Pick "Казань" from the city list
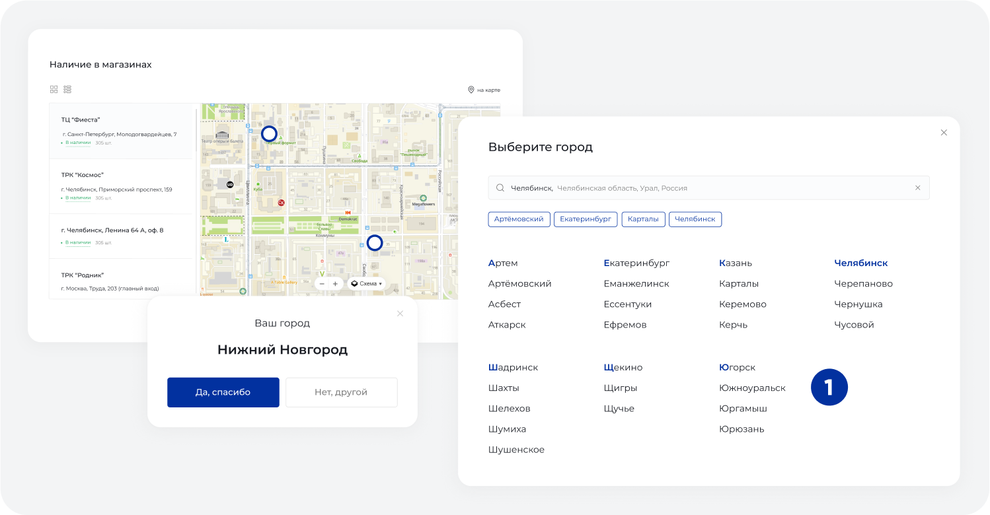 point(736,263)
